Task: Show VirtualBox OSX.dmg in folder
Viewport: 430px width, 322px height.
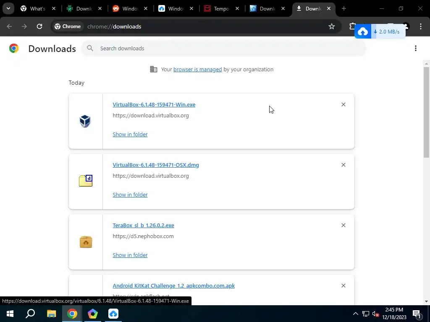Action: tap(130, 195)
